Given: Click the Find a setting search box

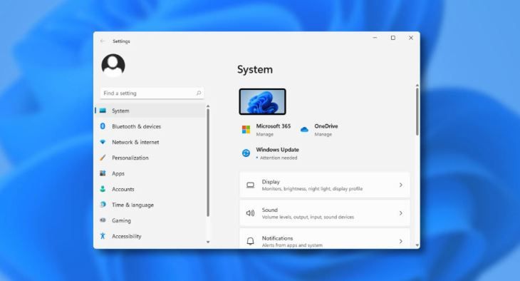Looking at the screenshot, I should [x=152, y=93].
